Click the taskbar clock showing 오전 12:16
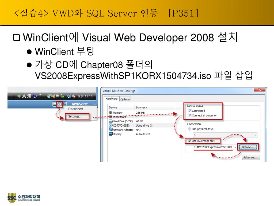 coord(85,96)
